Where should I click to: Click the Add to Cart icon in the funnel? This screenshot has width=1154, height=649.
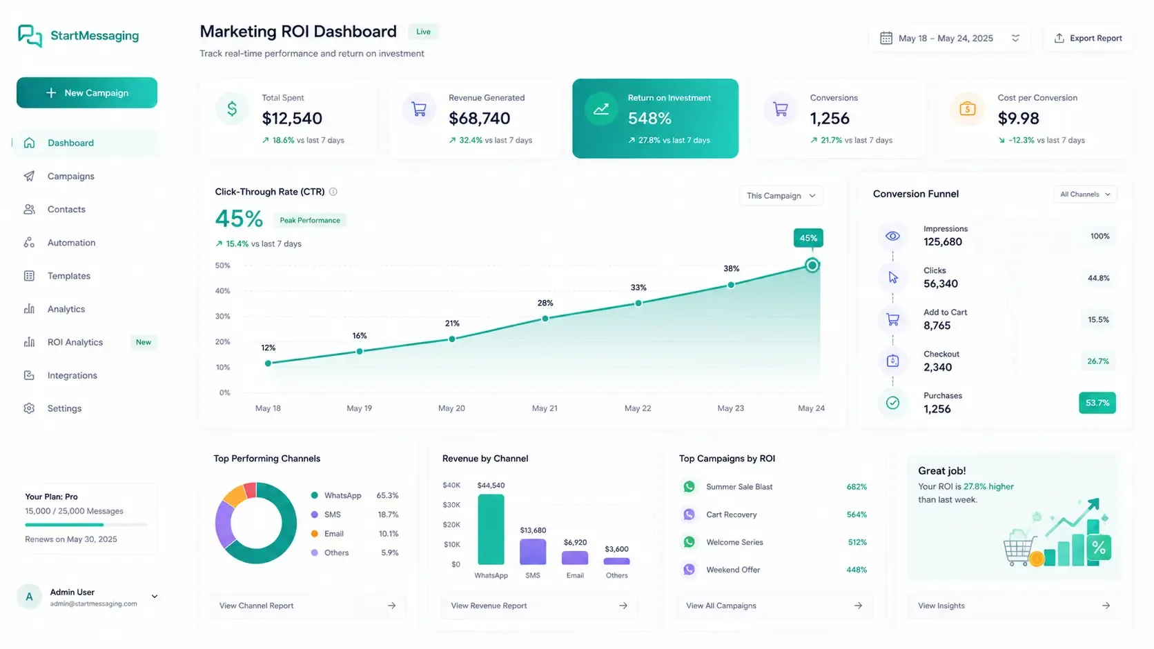(x=892, y=319)
